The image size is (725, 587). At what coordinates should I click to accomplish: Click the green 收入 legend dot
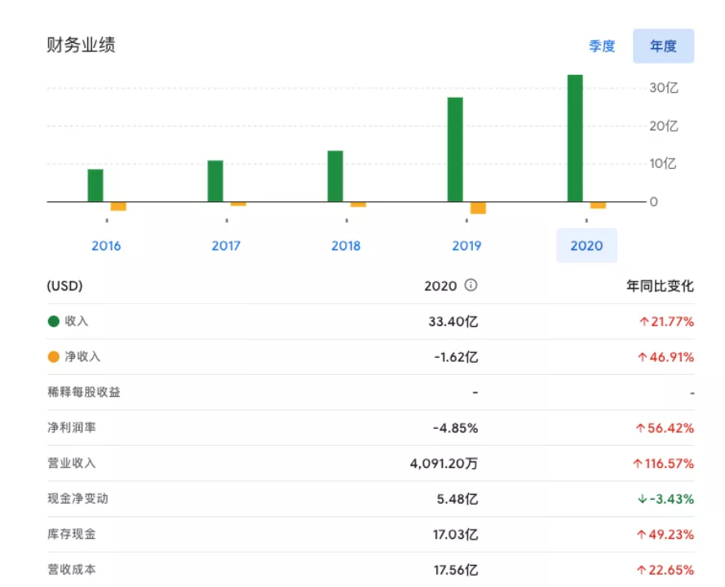coord(54,321)
